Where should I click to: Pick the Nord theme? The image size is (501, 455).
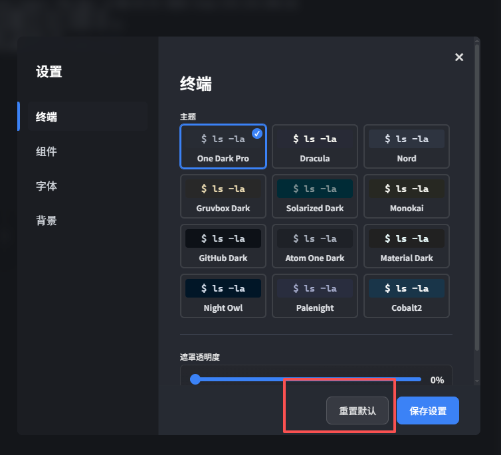(x=407, y=146)
